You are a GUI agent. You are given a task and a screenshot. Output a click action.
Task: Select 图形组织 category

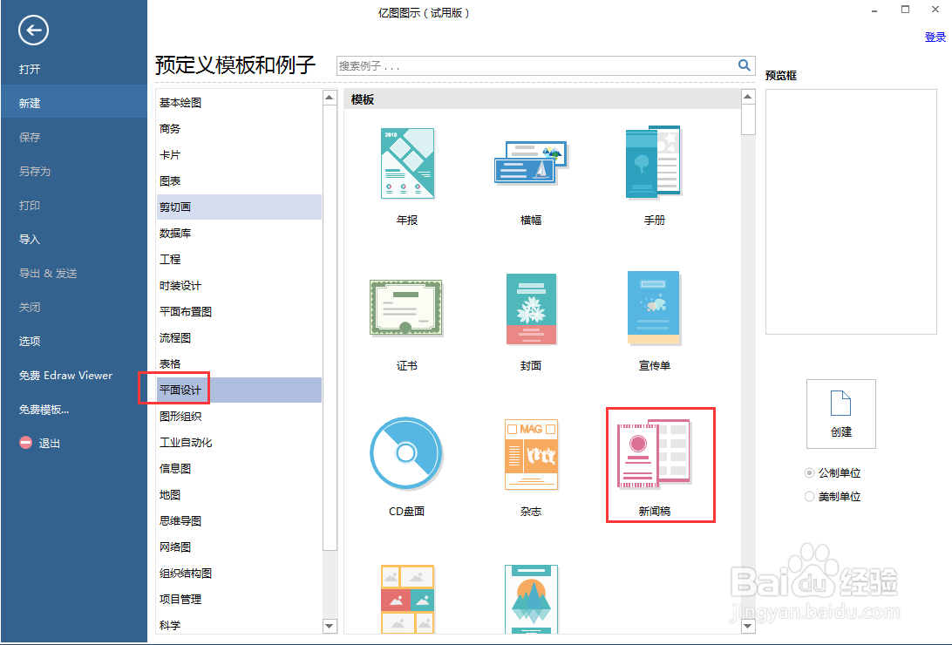pos(239,416)
